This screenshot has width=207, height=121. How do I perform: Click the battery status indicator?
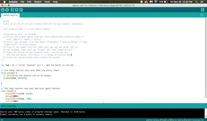click(164, 2)
